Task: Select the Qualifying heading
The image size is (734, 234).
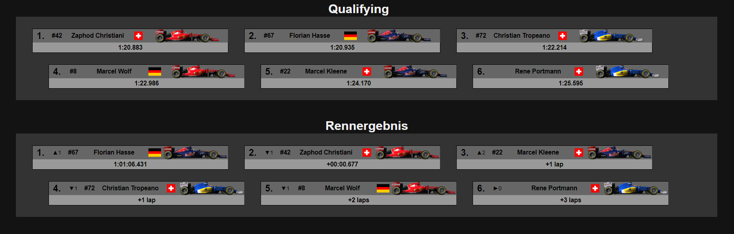Action: click(358, 9)
